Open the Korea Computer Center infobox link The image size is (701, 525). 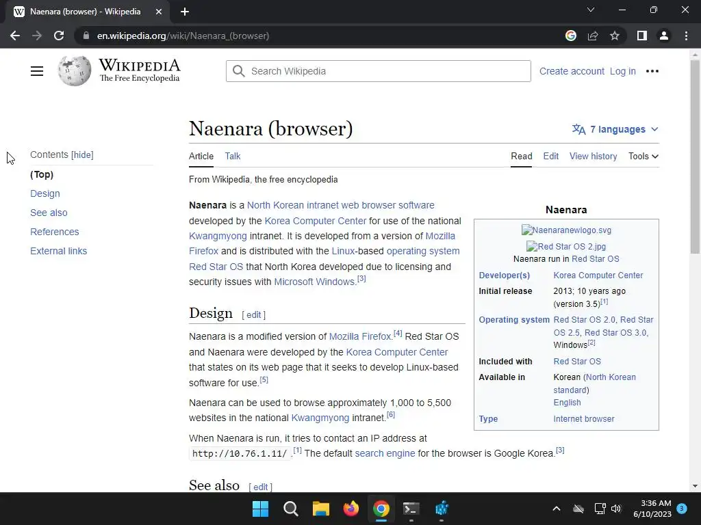[598, 275]
